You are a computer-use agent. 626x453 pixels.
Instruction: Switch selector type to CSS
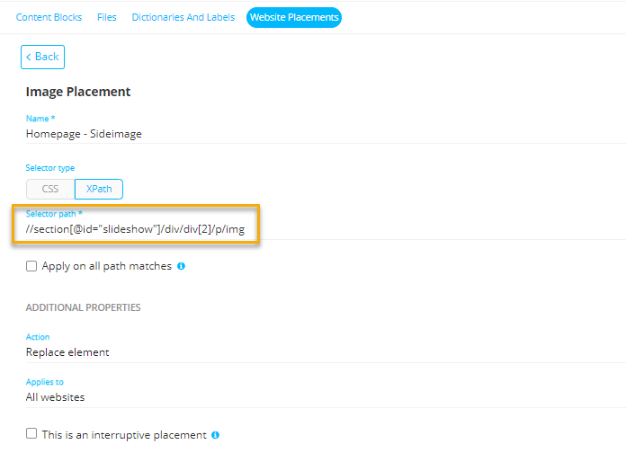coord(50,189)
